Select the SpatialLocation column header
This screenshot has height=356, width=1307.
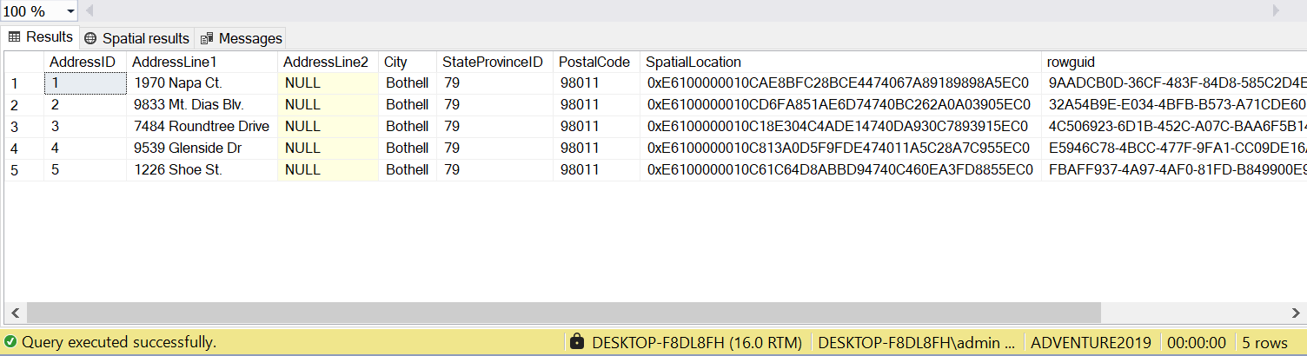click(x=693, y=62)
